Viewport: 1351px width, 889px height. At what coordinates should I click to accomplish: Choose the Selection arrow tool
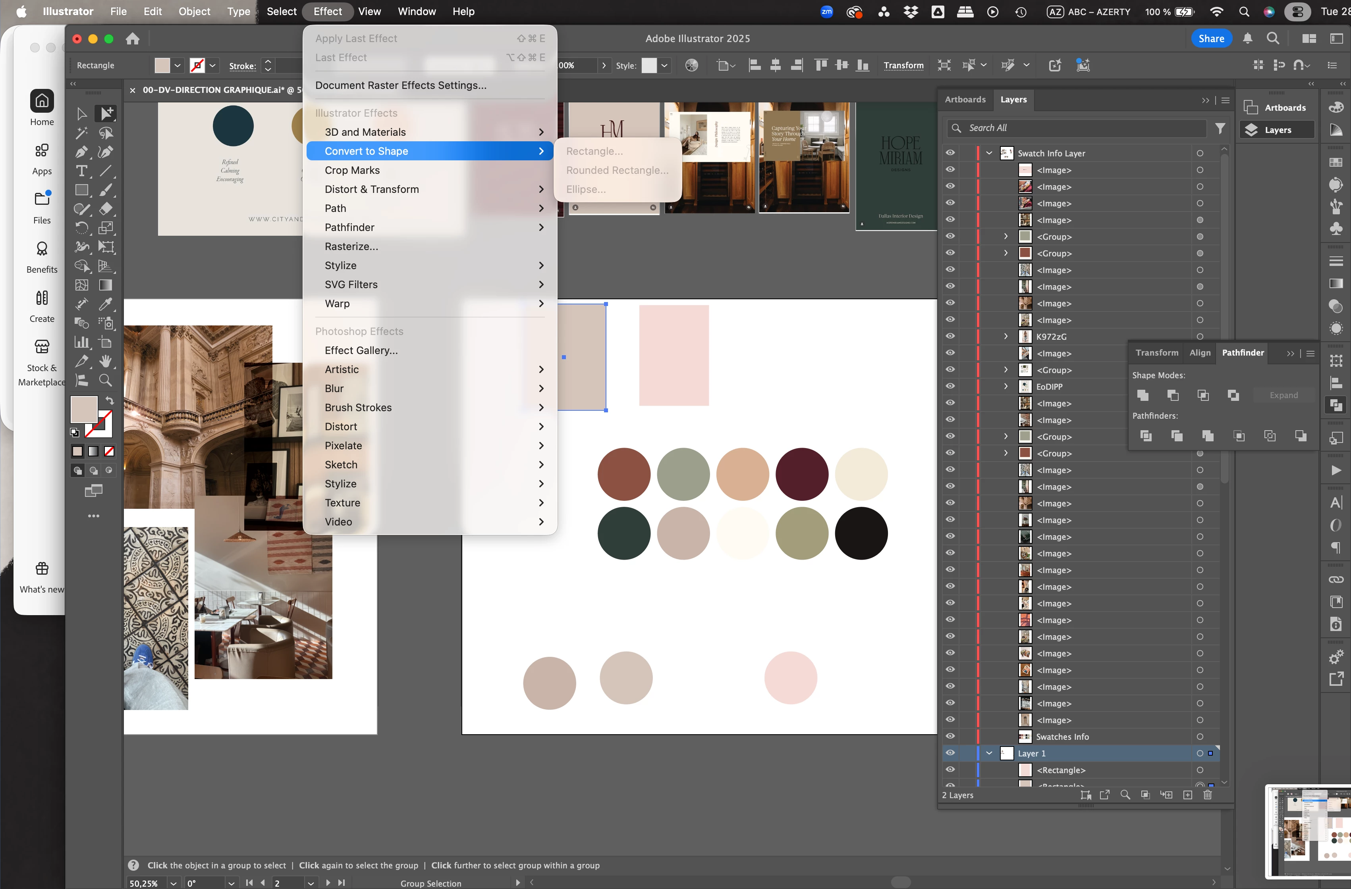(82, 114)
